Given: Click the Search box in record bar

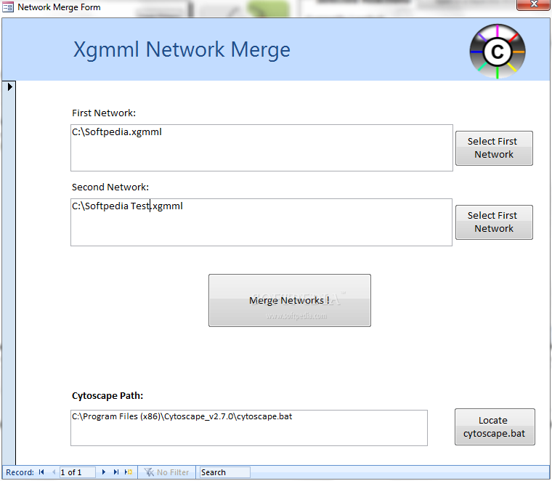Looking at the screenshot, I should (x=224, y=472).
